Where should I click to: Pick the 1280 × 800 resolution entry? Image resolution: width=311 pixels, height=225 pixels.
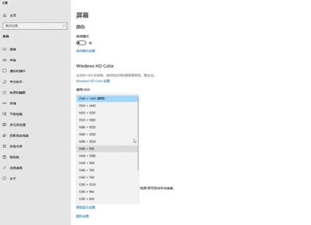(x=107, y=199)
